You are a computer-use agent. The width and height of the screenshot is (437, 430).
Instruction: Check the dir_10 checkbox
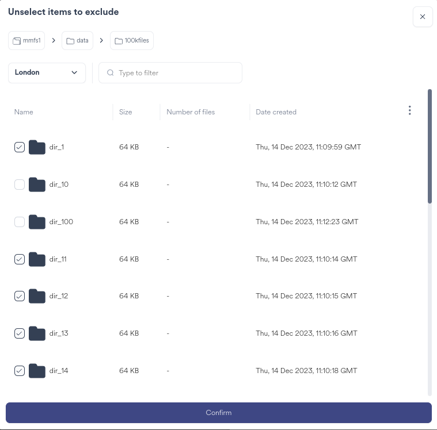point(20,185)
